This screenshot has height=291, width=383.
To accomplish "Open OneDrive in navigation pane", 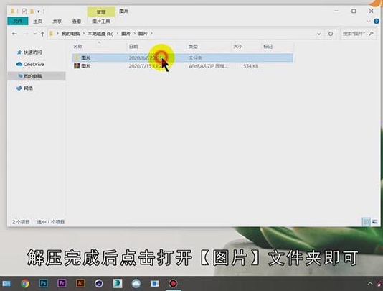I will [x=30, y=64].
